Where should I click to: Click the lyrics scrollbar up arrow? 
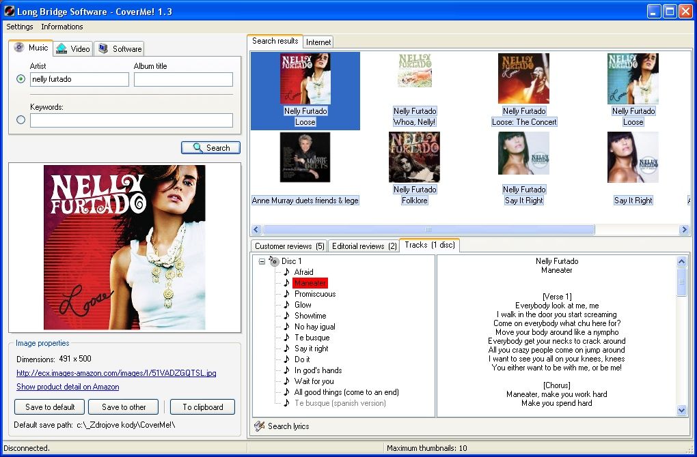point(681,261)
